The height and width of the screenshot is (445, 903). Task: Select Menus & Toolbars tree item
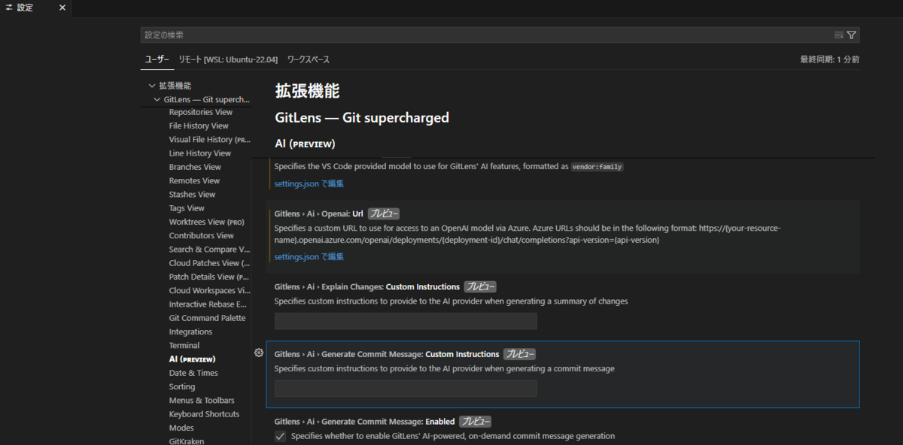(202, 400)
